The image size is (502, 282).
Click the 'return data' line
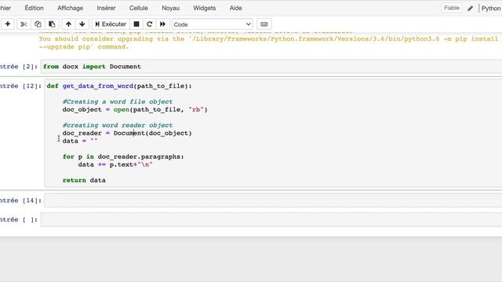(84, 180)
